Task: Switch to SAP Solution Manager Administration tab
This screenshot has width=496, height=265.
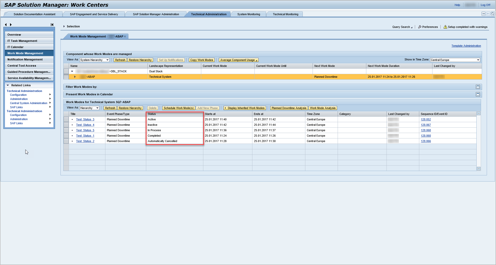Action: (156, 14)
